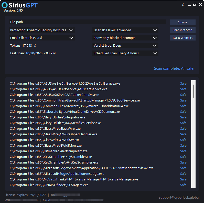Select the MemfilesService.exe row

coord(98,123)
